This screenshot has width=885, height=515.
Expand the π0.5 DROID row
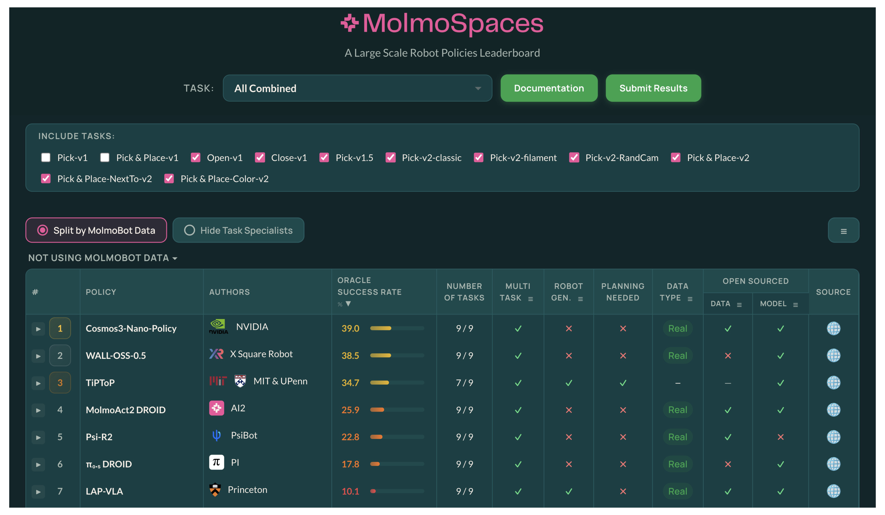click(x=38, y=464)
